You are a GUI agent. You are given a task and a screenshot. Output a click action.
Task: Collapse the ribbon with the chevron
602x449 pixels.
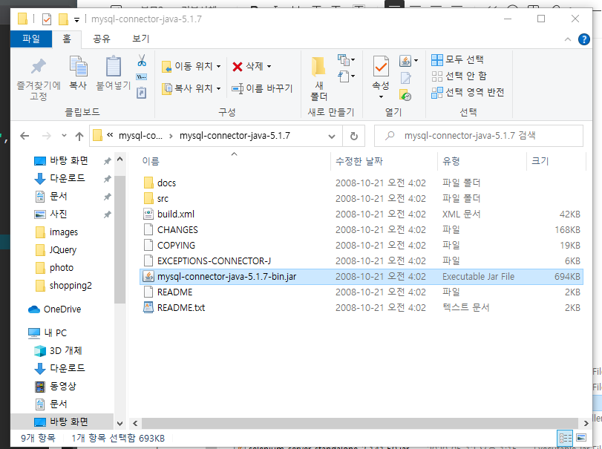[x=568, y=39]
